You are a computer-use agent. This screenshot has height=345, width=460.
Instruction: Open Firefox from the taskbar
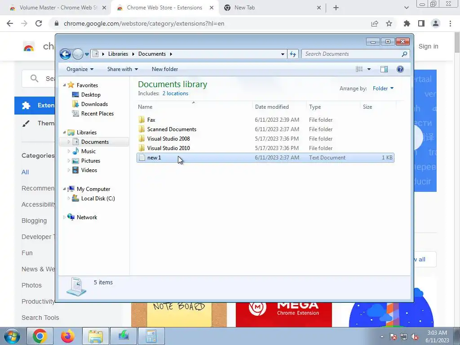click(x=67, y=336)
